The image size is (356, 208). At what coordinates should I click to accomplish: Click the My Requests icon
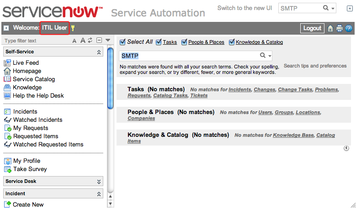[x=8, y=128]
